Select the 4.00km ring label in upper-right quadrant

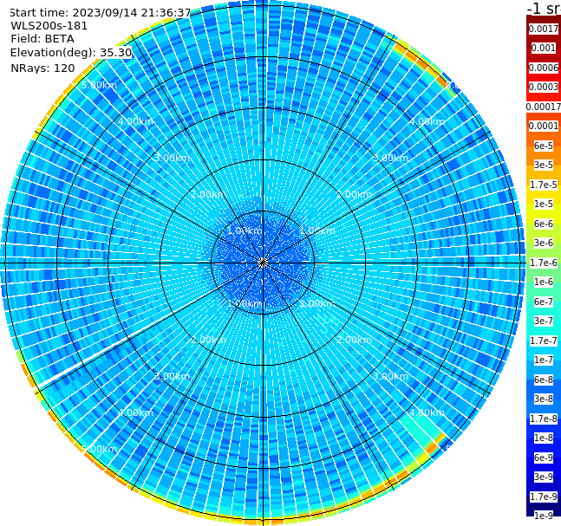[x=427, y=121]
